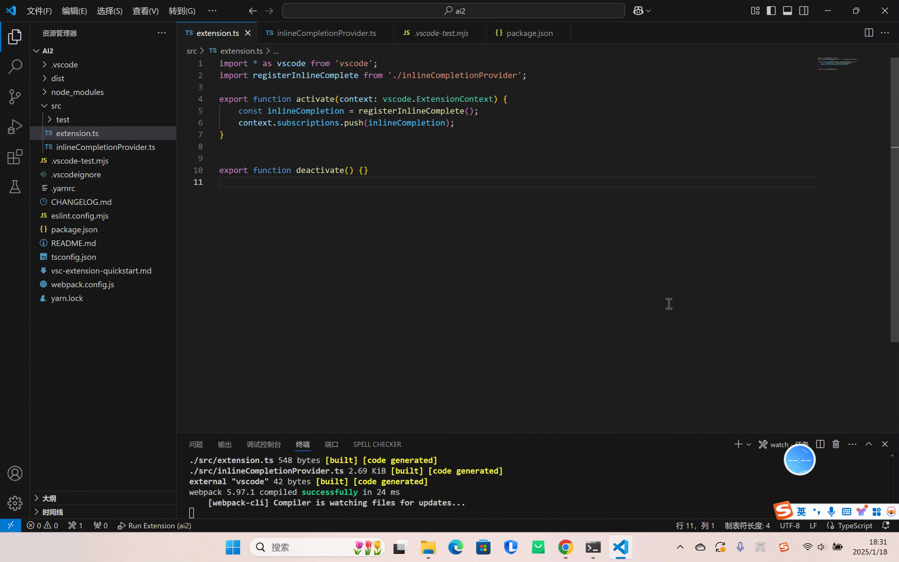The width and height of the screenshot is (899, 562).
Task: Open Run and Debug view
Action: tap(15, 127)
